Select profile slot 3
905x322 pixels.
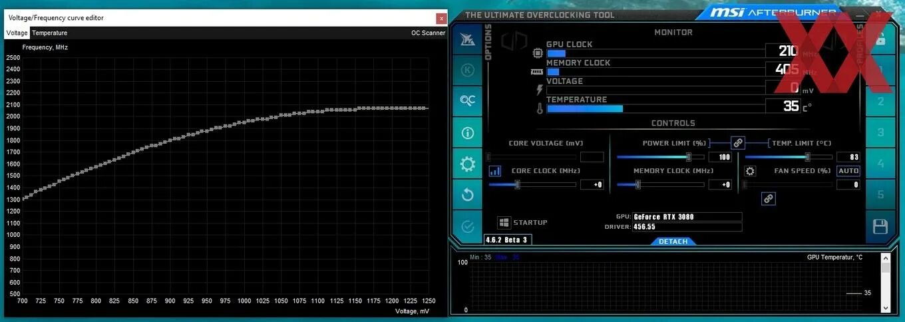coord(880,132)
